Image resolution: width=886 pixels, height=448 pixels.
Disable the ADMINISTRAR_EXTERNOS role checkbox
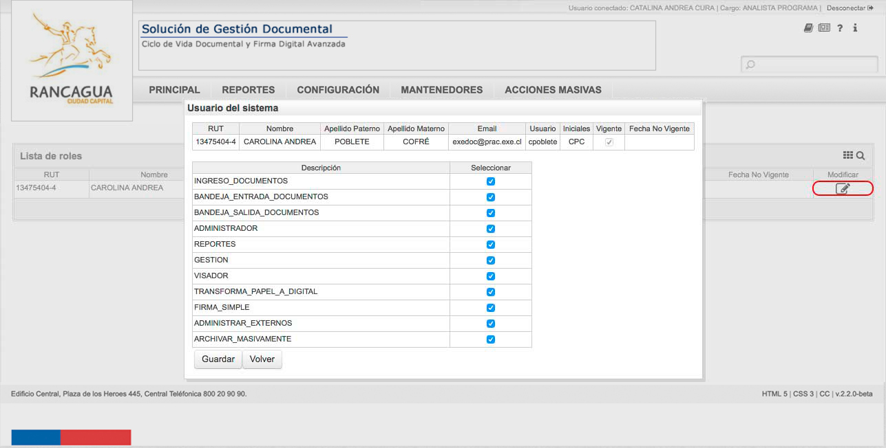(x=491, y=324)
